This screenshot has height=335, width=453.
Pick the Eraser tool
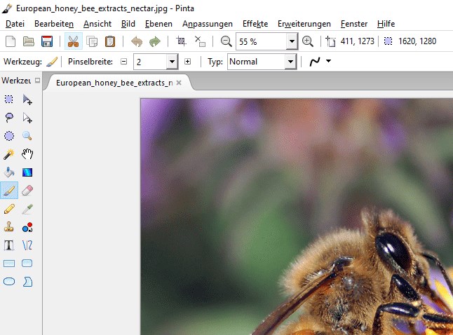click(x=27, y=191)
